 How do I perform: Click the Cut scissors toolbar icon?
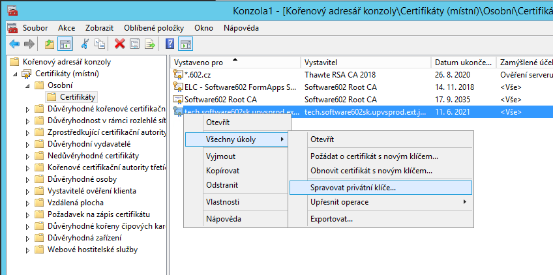[x=85, y=44]
